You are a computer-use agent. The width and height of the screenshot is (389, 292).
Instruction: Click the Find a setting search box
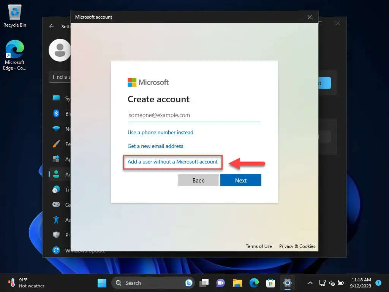pos(60,77)
